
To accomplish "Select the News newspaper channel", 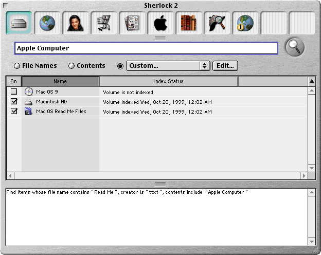I will [132, 23].
